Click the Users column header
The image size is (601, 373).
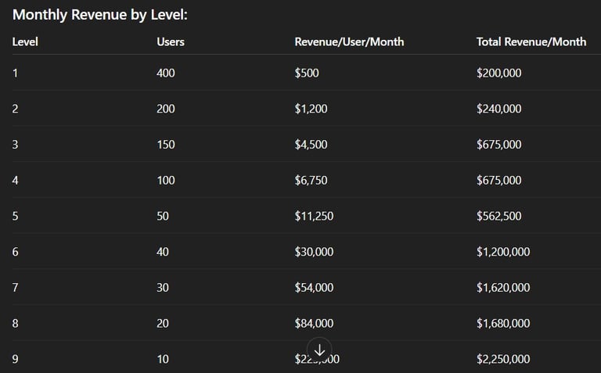pyautogui.click(x=171, y=41)
